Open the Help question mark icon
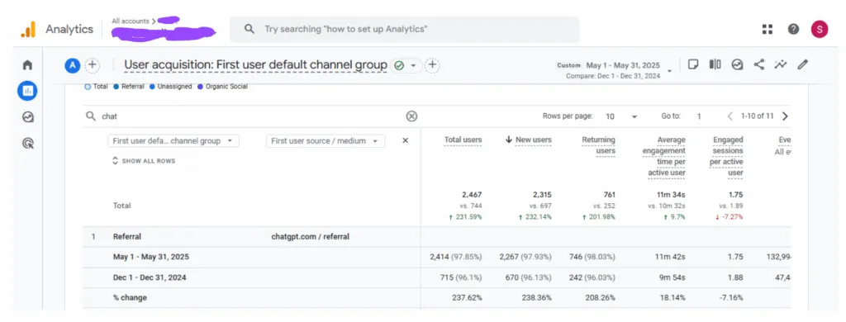The width and height of the screenshot is (846, 322). click(x=793, y=29)
